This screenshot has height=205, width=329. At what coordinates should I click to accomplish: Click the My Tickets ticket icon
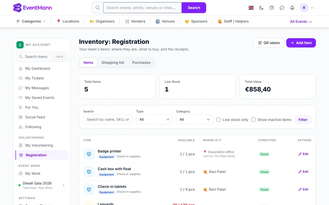21,78
